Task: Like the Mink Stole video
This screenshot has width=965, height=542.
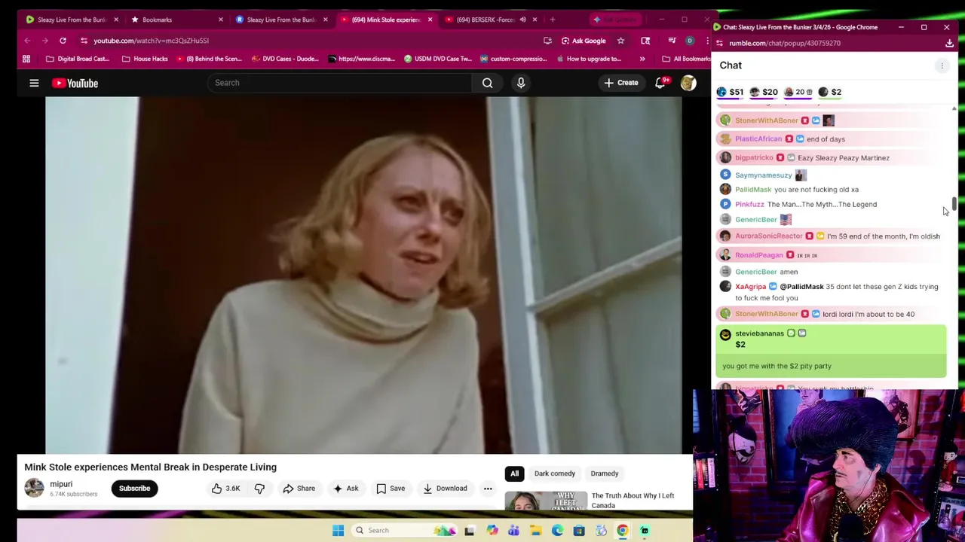Action: pyautogui.click(x=225, y=489)
